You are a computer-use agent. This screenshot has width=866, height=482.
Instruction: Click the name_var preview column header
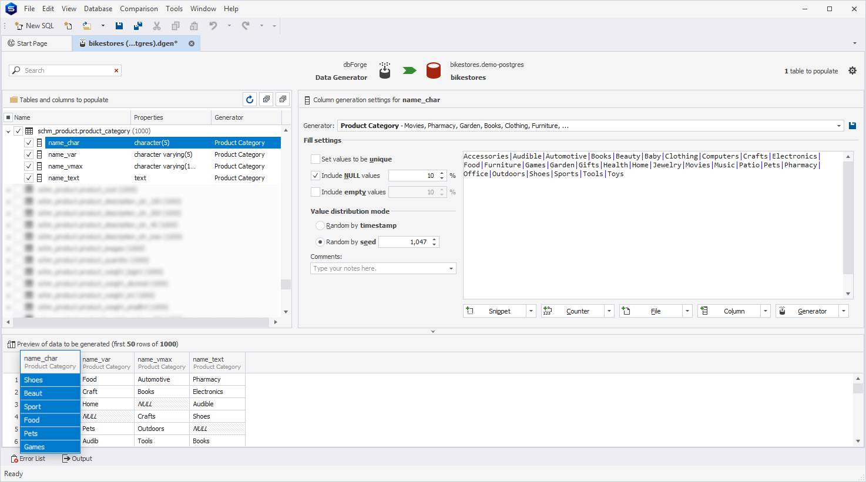click(106, 363)
